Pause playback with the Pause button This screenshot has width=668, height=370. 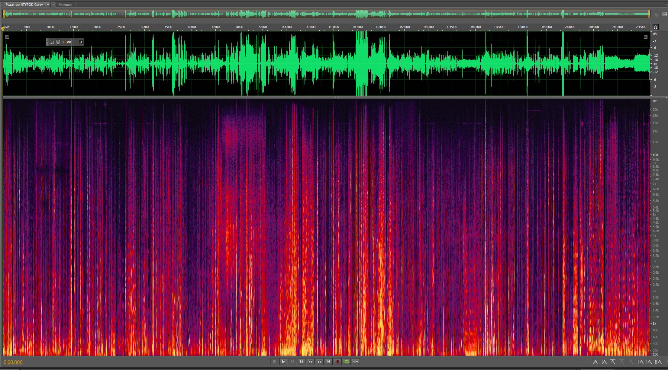click(292, 362)
